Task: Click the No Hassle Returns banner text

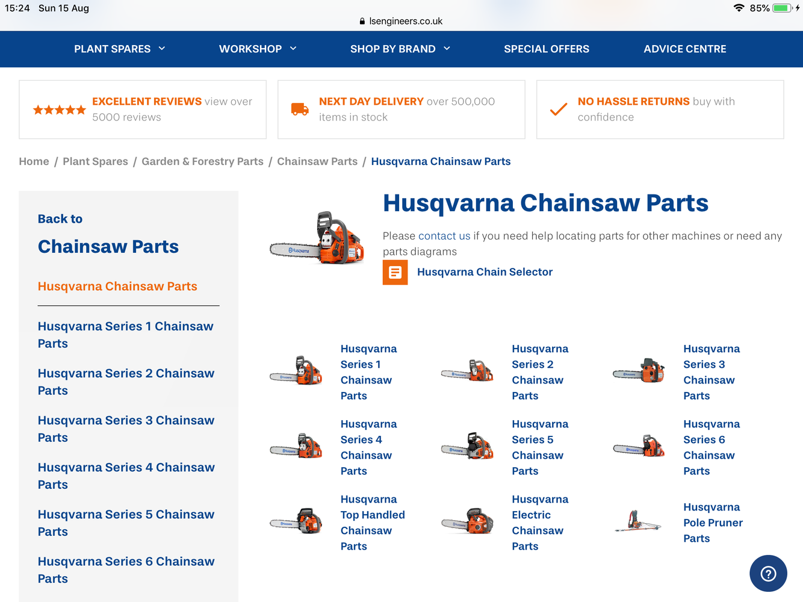Action: pyautogui.click(x=656, y=110)
